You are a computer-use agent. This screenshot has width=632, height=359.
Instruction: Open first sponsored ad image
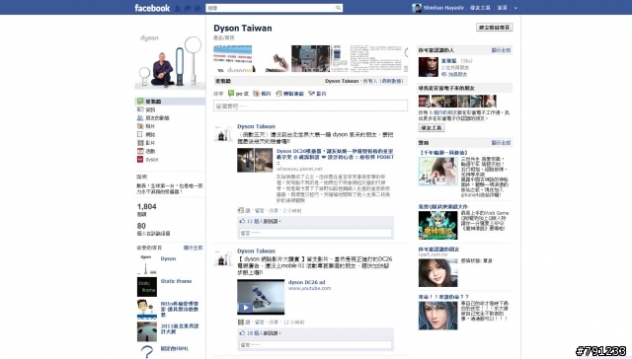click(x=437, y=171)
